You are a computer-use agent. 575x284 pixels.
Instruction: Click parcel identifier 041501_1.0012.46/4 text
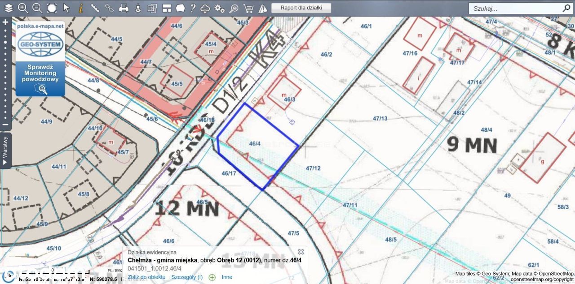155,268
